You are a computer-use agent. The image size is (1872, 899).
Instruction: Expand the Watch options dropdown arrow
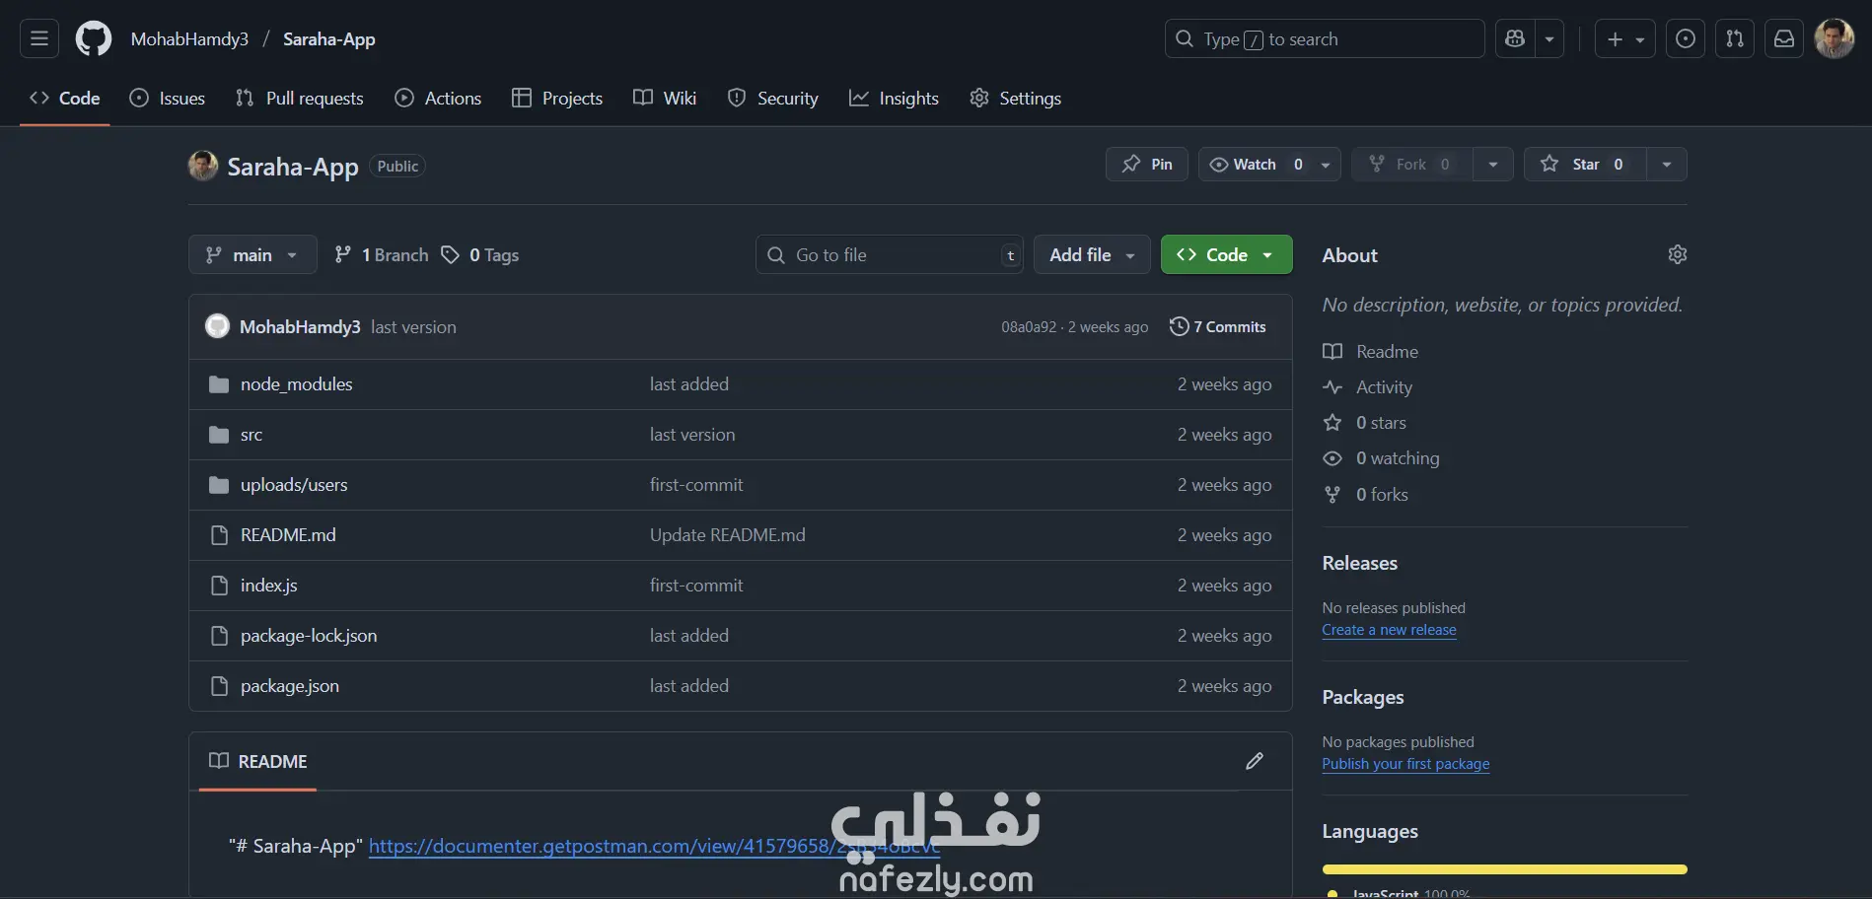(x=1326, y=164)
